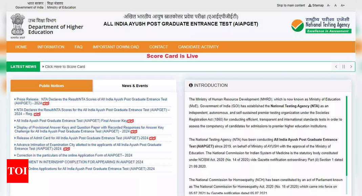Open Display of Provisional Answer Keys notice

pos(89,129)
